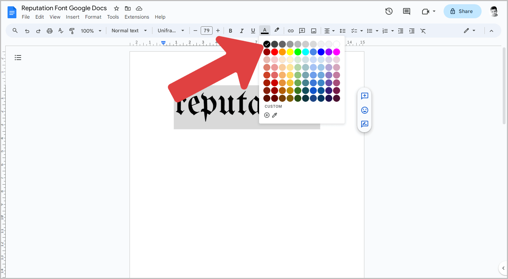Open the font dropdown showing Unifra...

(171, 31)
